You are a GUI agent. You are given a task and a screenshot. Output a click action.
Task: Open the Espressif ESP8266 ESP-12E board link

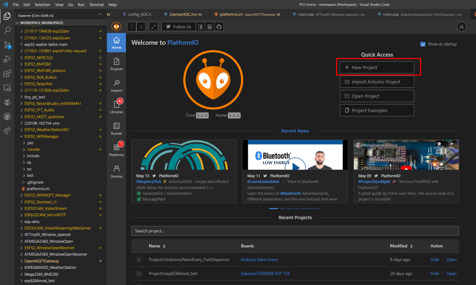[x=265, y=274]
